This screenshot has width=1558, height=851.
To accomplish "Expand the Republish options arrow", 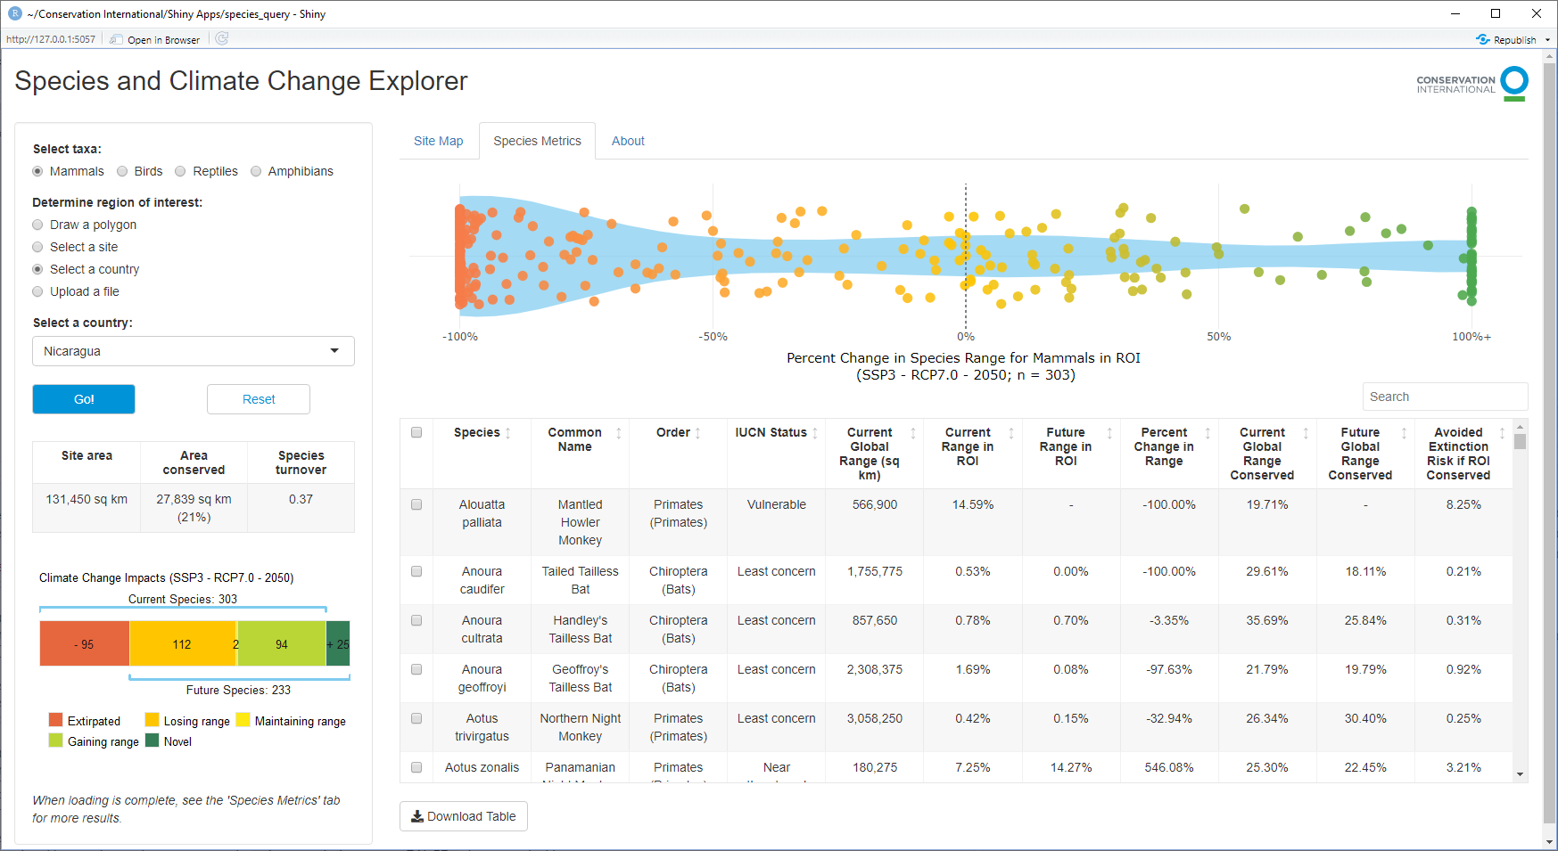I will [x=1547, y=40].
